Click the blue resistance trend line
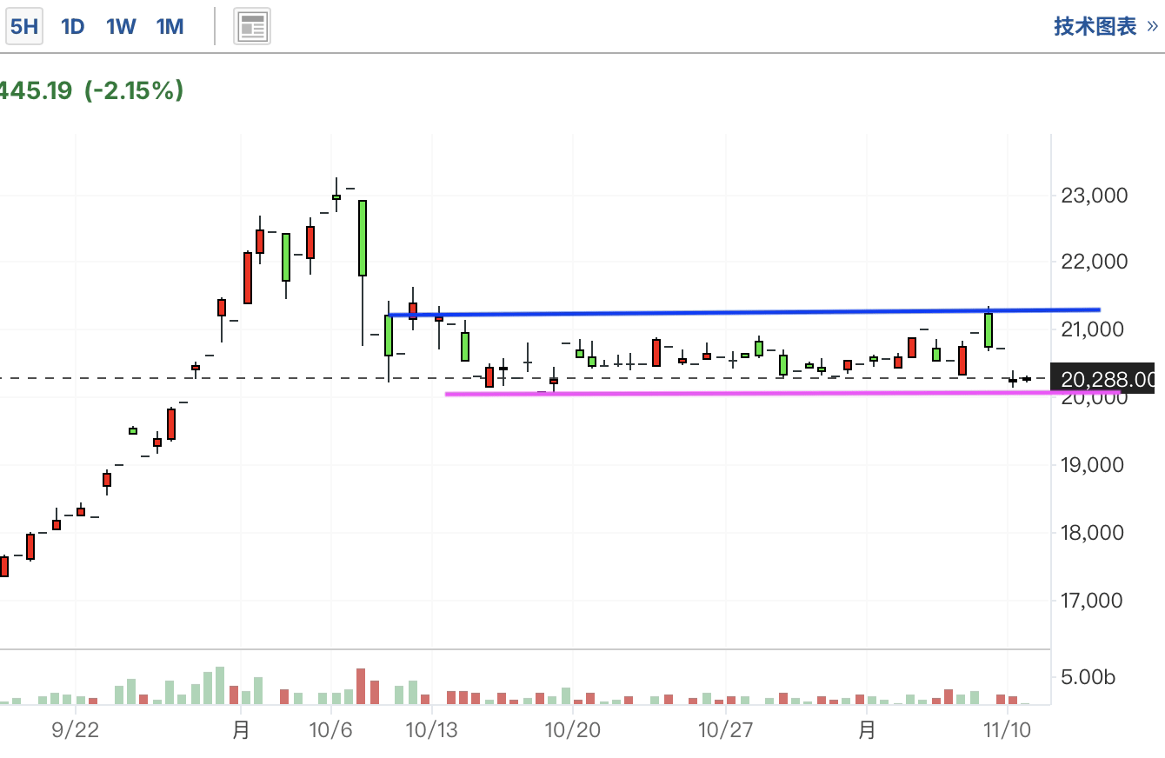Viewport: 1165px width, 758px height. (743, 312)
